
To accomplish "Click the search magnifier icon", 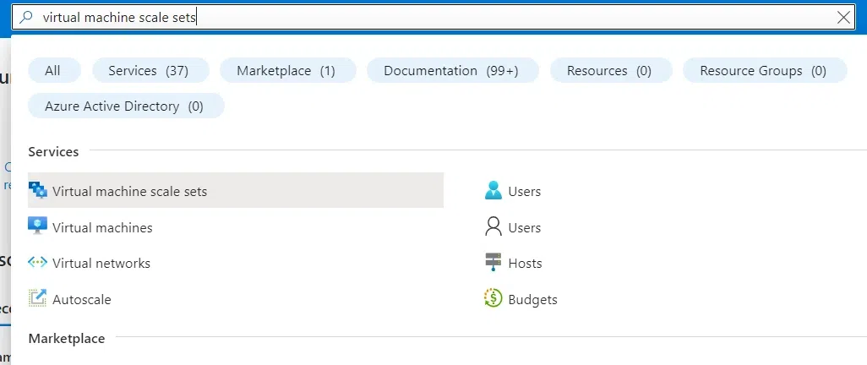I will (x=28, y=17).
